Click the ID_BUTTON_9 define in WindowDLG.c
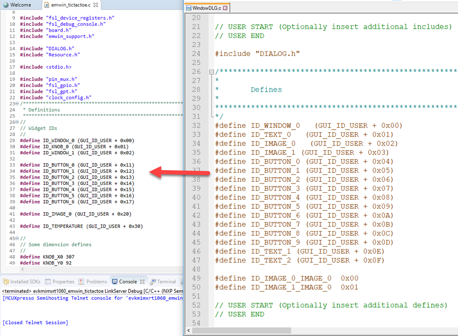458x336 pixels. pos(304,242)
